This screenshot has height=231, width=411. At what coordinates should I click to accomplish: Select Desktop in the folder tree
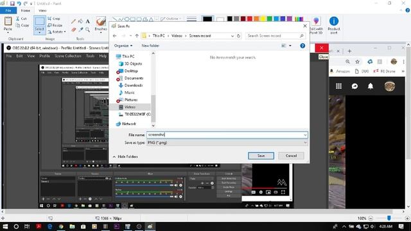tap(131, 71)
